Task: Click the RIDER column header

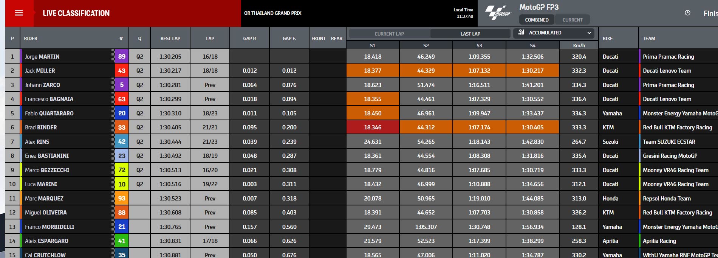Action: click(x=31, y=38)
